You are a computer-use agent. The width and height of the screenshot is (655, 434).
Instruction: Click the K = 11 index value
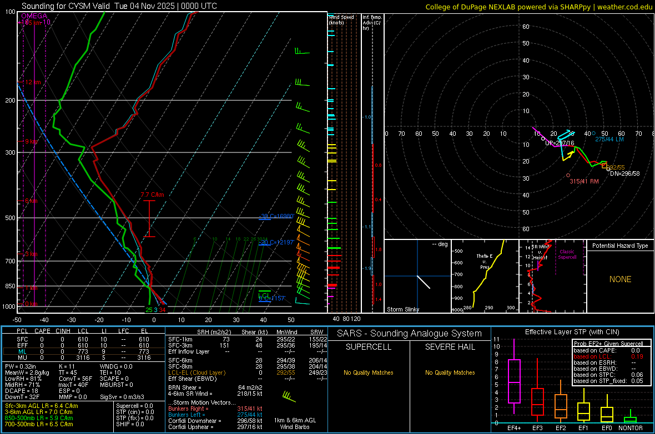(67, 366)
